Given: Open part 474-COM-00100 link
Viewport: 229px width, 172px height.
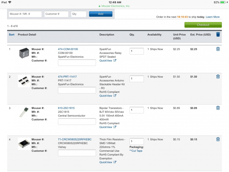Looking at the screenshot, I should (68, 49).
